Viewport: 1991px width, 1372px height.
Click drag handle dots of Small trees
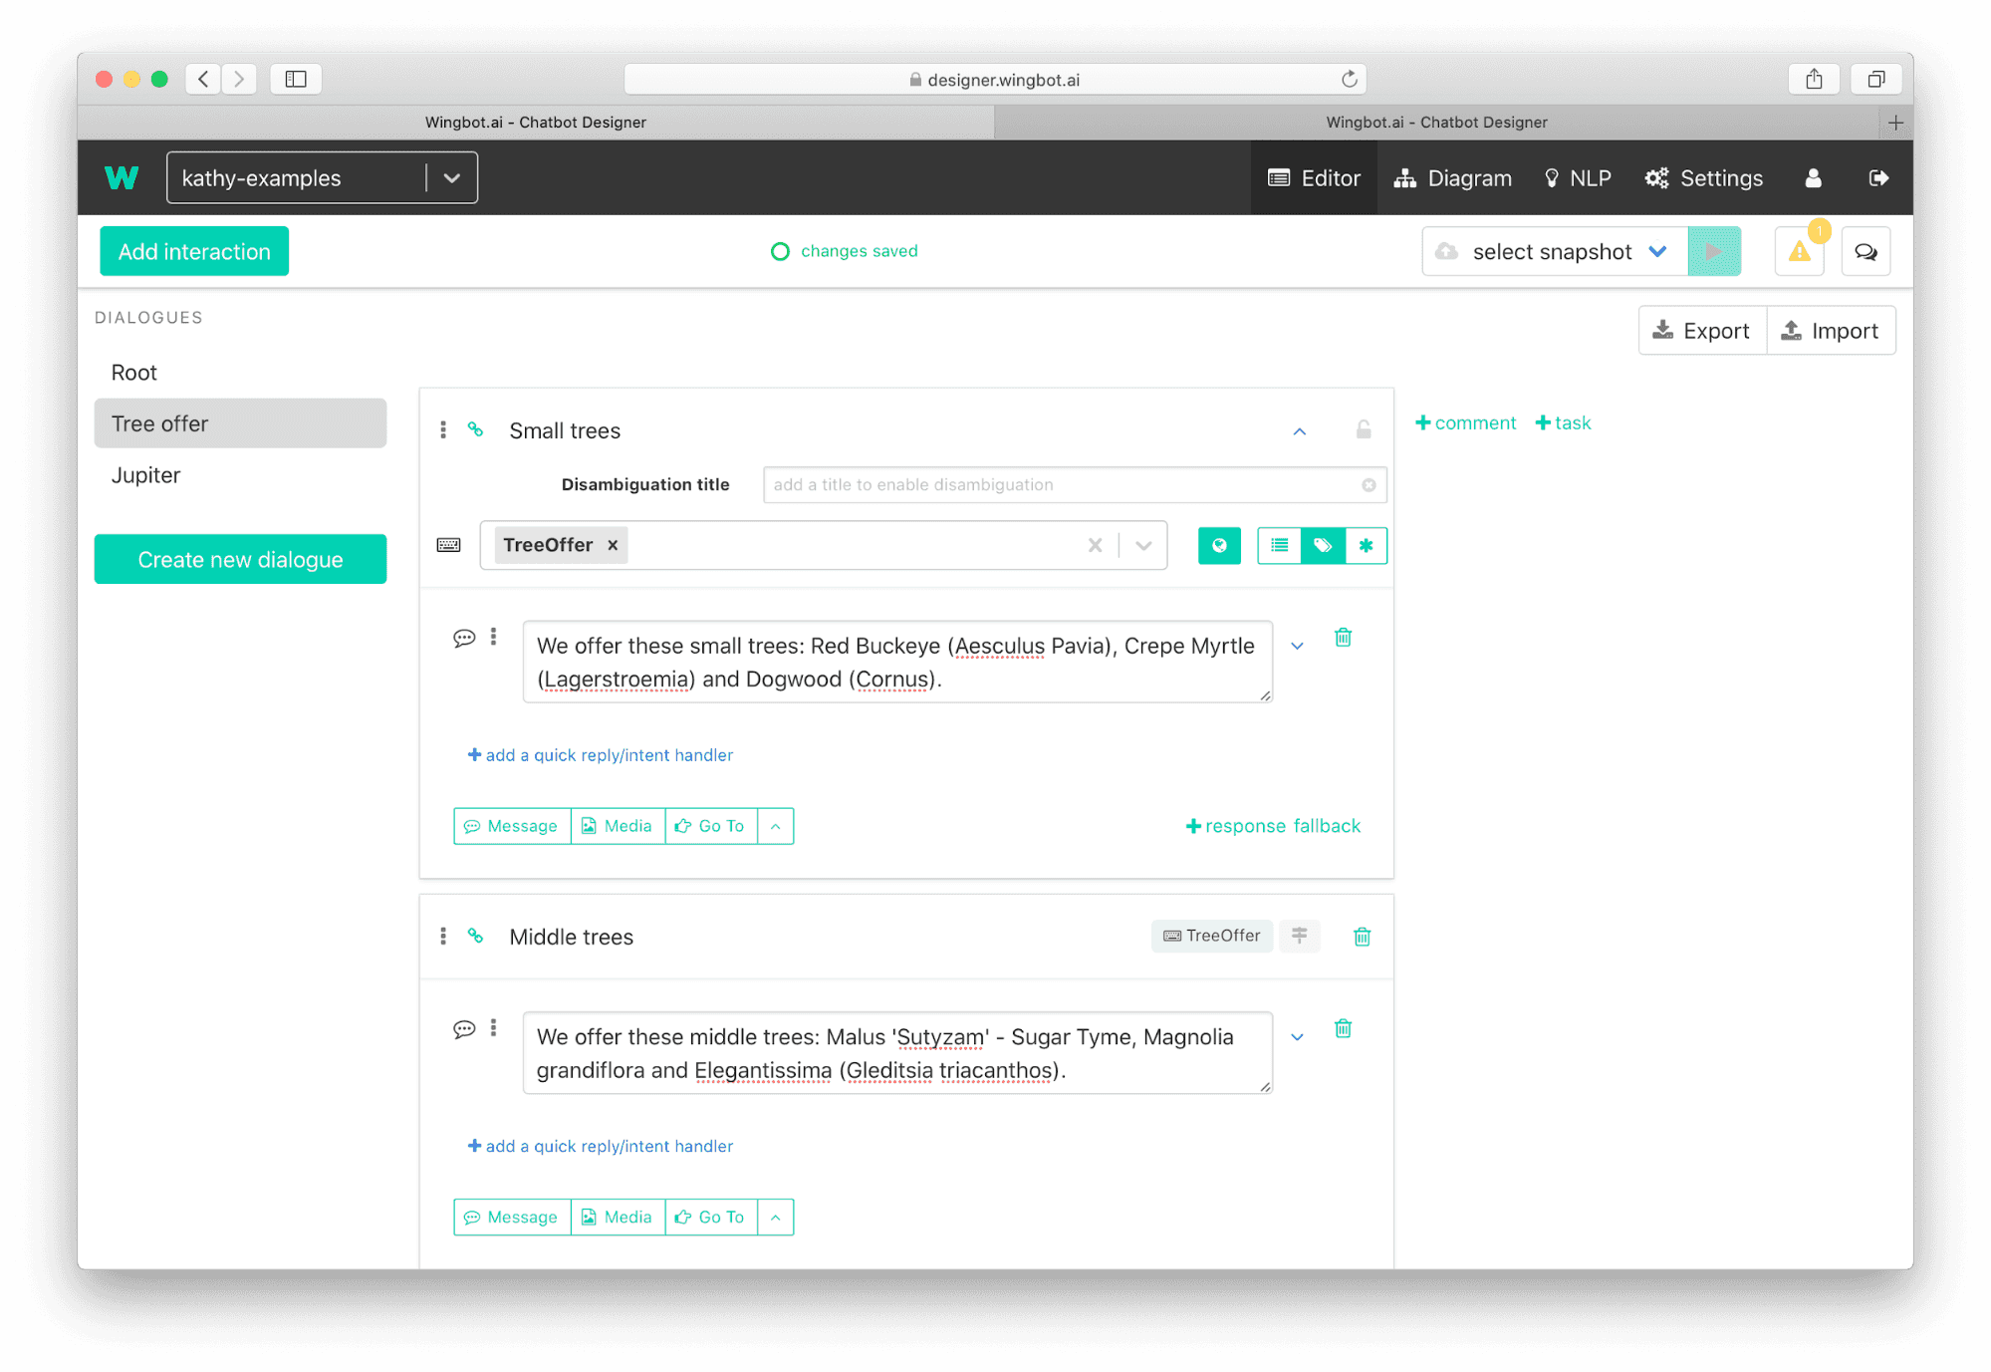pyautogui.click(x=443, y=430)
